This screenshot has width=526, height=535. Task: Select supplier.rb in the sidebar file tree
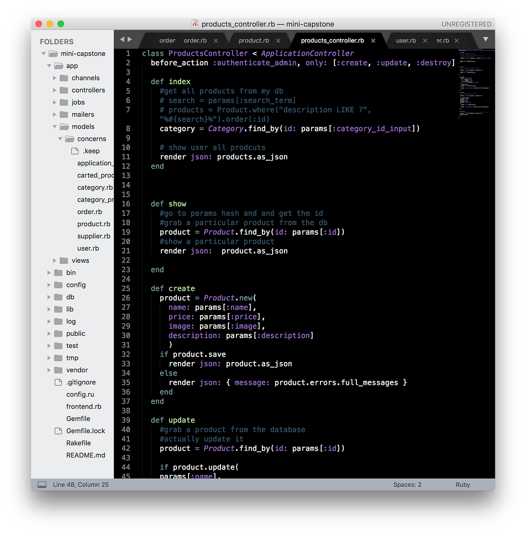(x=94, y=236)
